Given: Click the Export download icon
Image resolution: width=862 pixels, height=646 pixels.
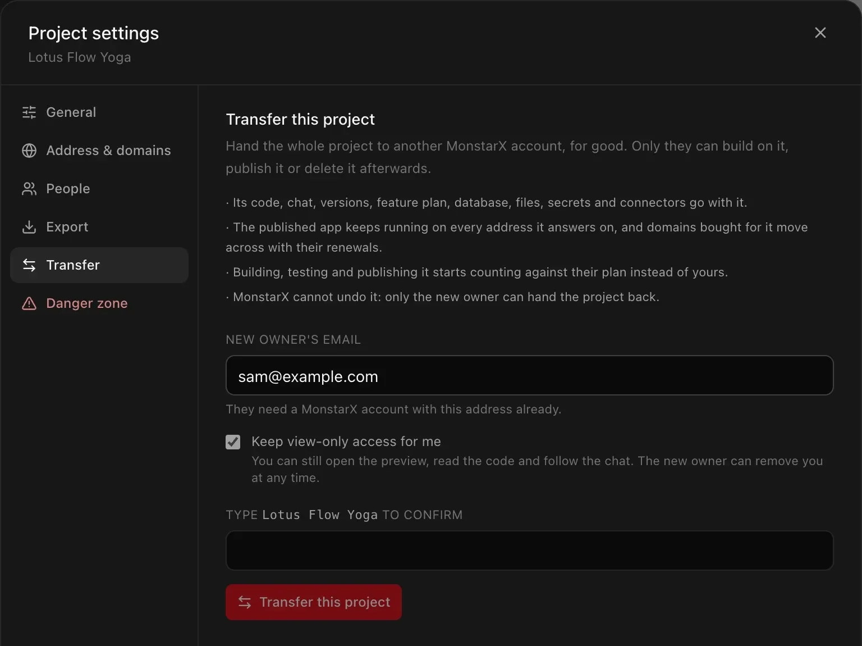Looking at the screenshot, I should point(29,227).
